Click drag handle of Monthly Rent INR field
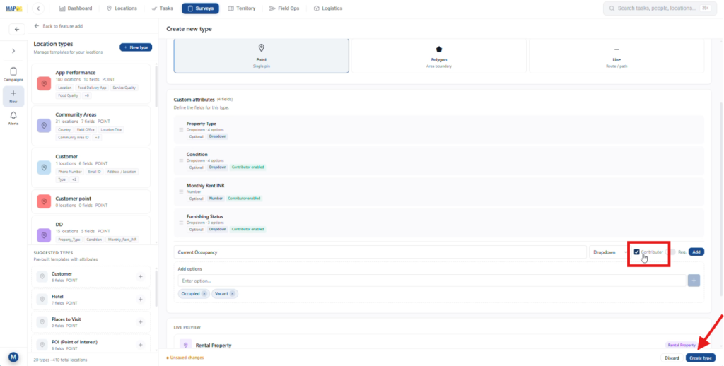 point(181,192)
